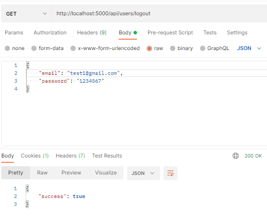267x218 pixels.
Task: Click line number 1 in request editor
Action: pos(16,65)
